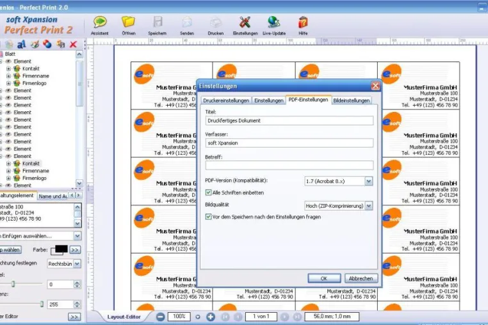Toggle eye icon of Element above highlighted Kontakt
Viewport: 488px width, 325px height.
click(8, 156)
